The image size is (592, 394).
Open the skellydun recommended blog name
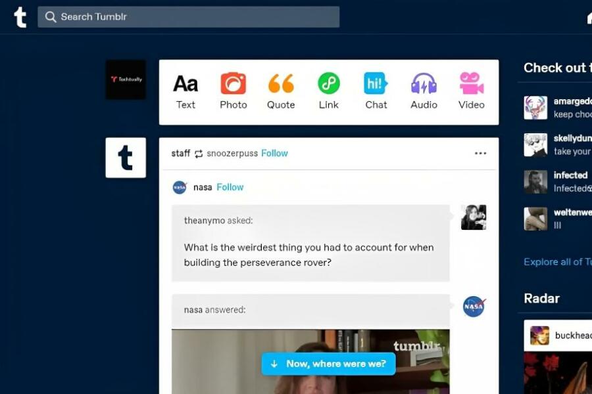(x=573, y=139)
